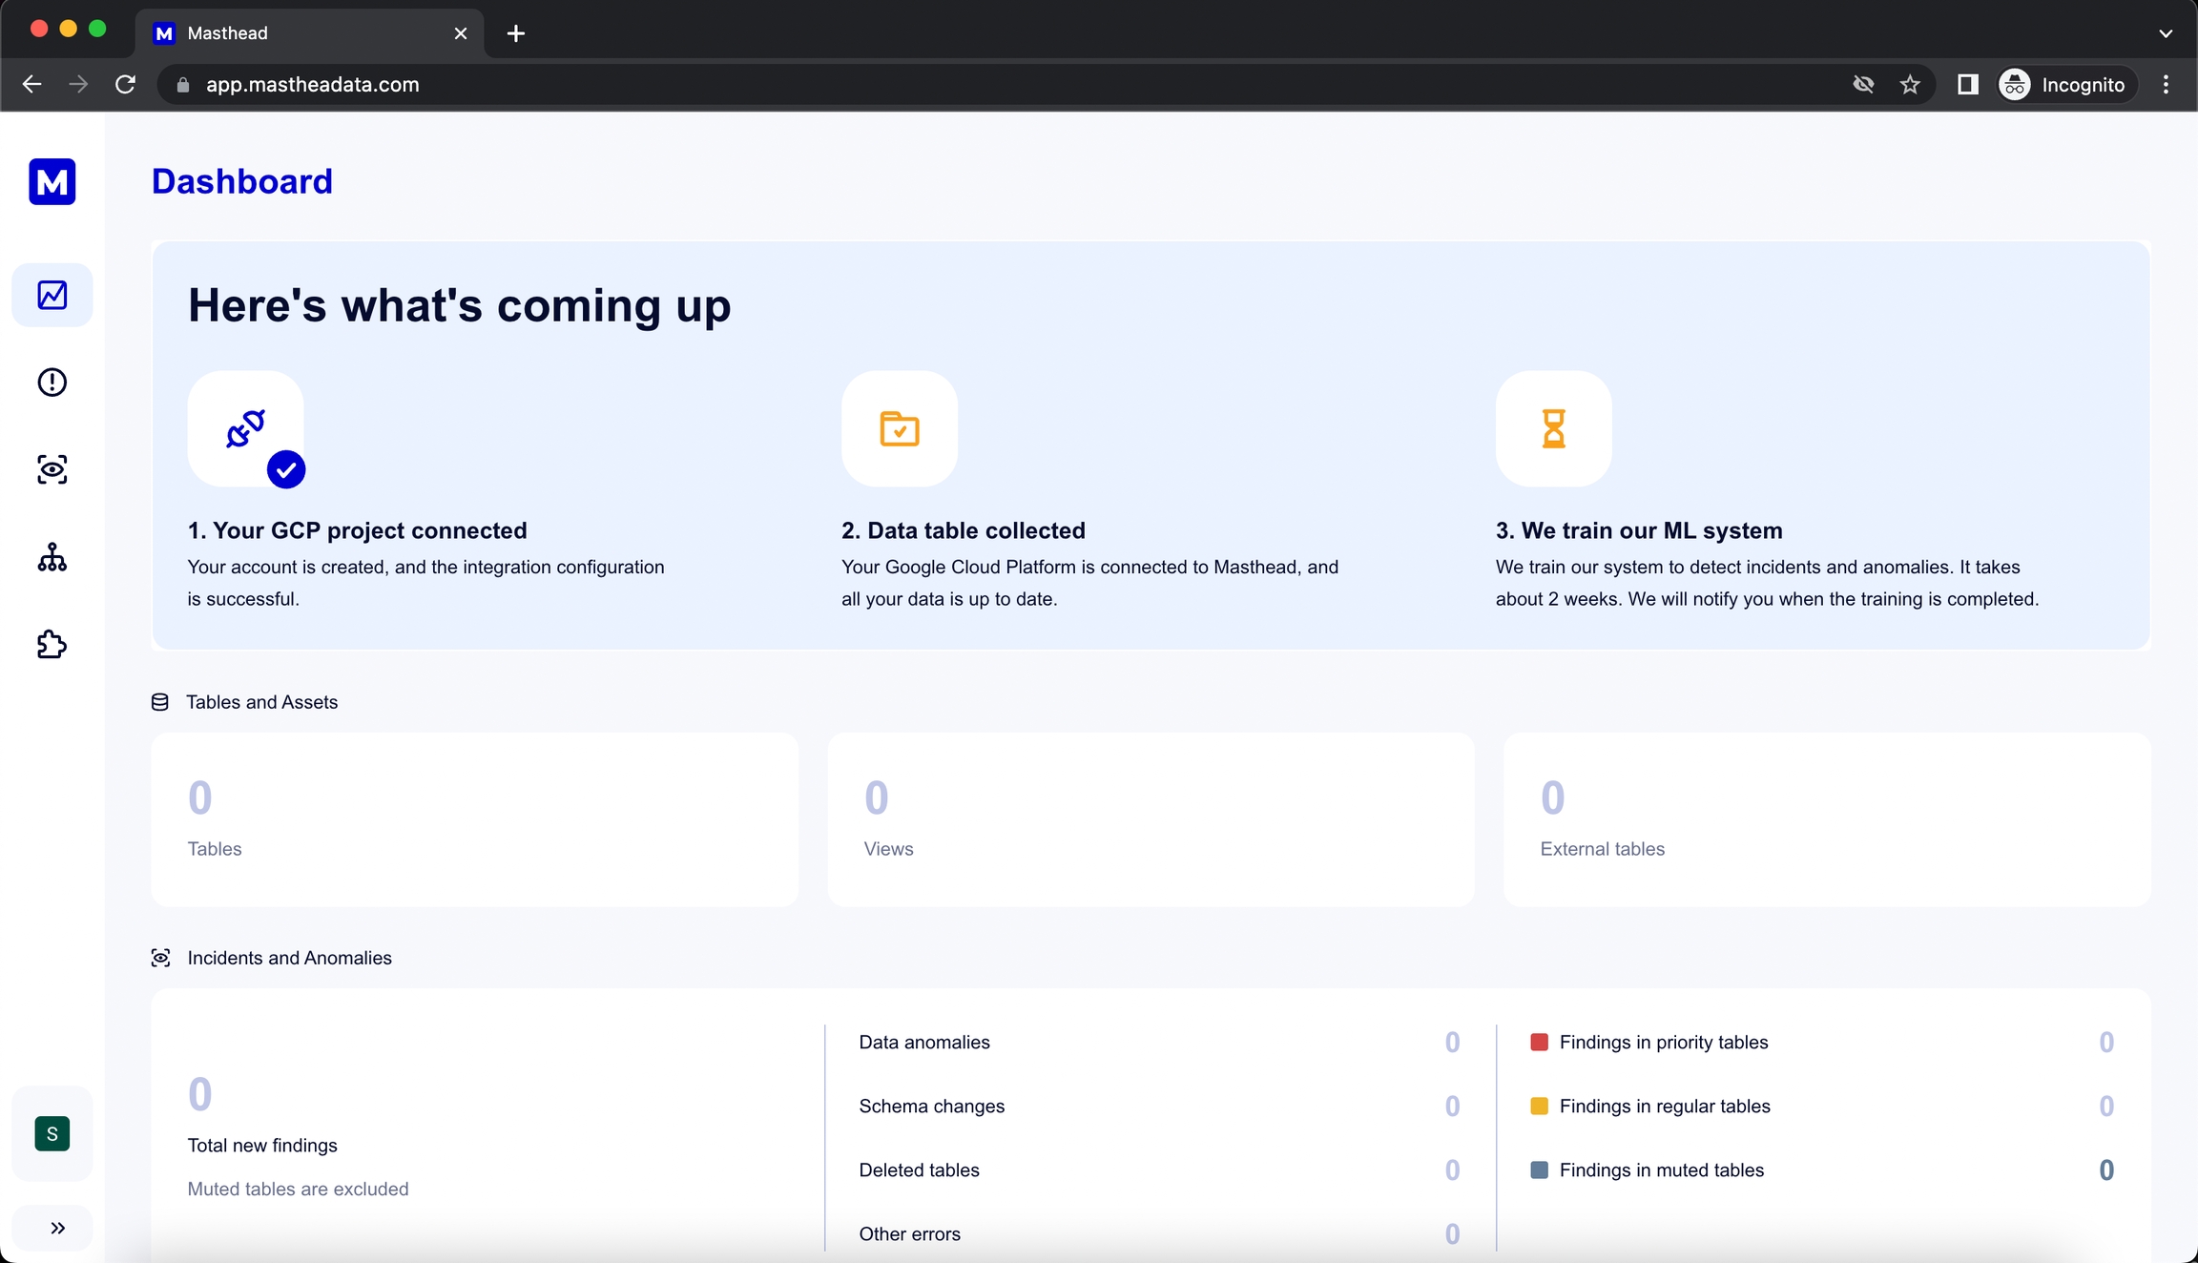Open a new browser tab
The height and width of the screenshot is (1263, 2198).
(x=516, y=33)
